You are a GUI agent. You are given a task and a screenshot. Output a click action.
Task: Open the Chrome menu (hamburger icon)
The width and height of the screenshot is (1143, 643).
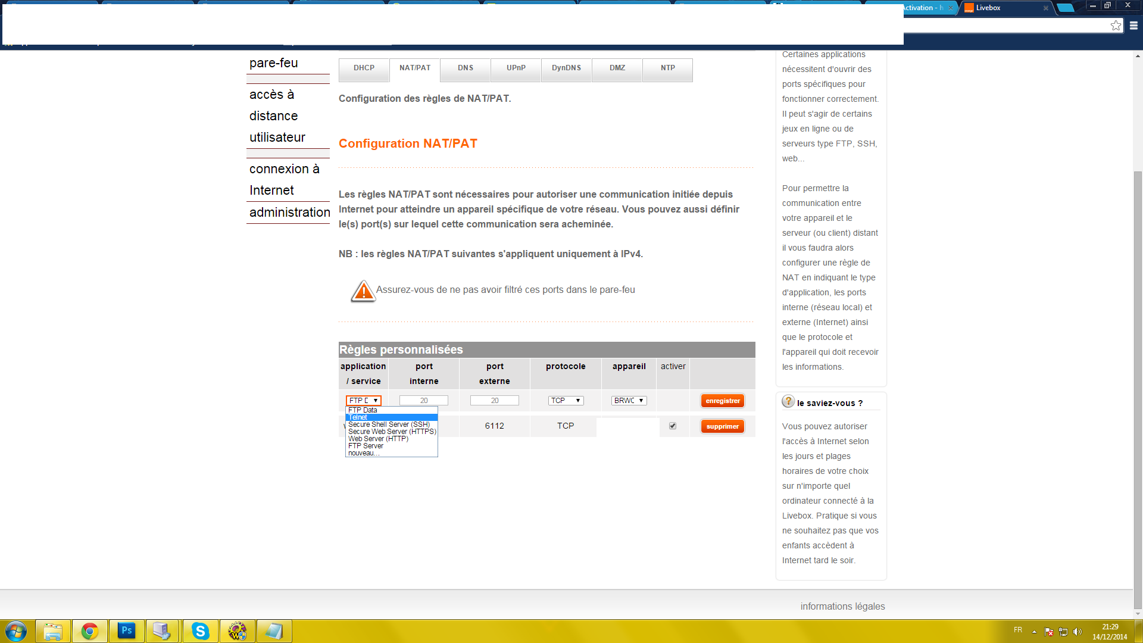1133,26
